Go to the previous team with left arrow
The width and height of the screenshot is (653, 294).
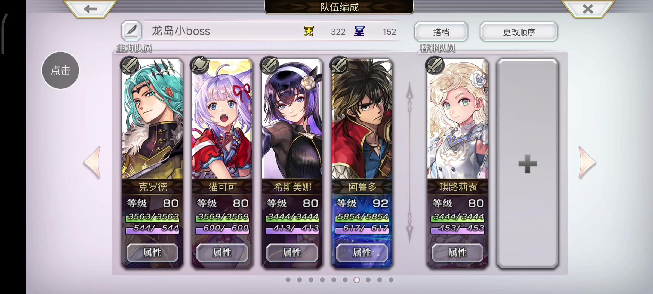tap(93, 163)
